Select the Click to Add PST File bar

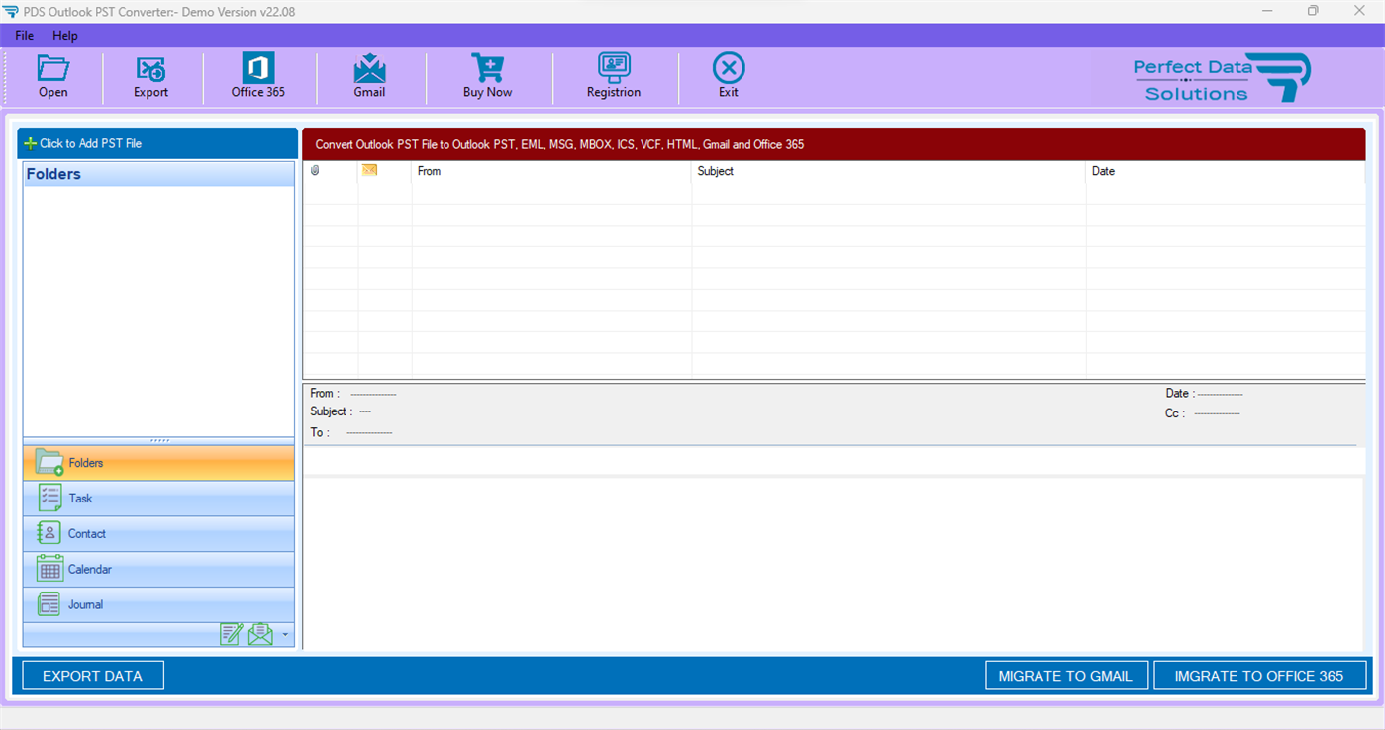click(x=158, y=142)
